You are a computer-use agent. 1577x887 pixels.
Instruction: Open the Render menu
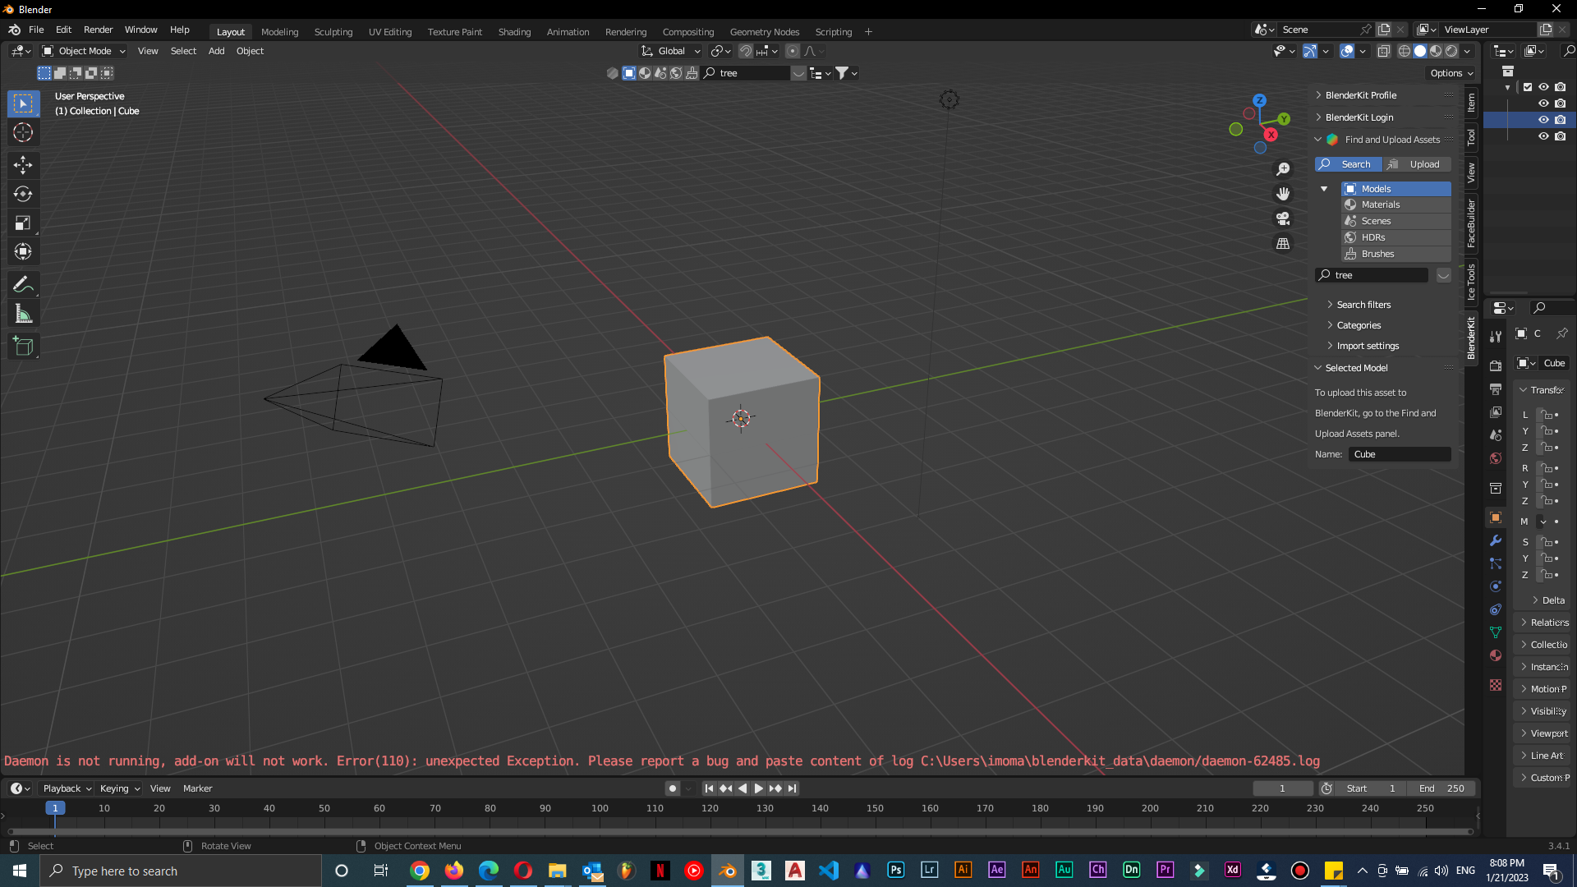point(98,30)
